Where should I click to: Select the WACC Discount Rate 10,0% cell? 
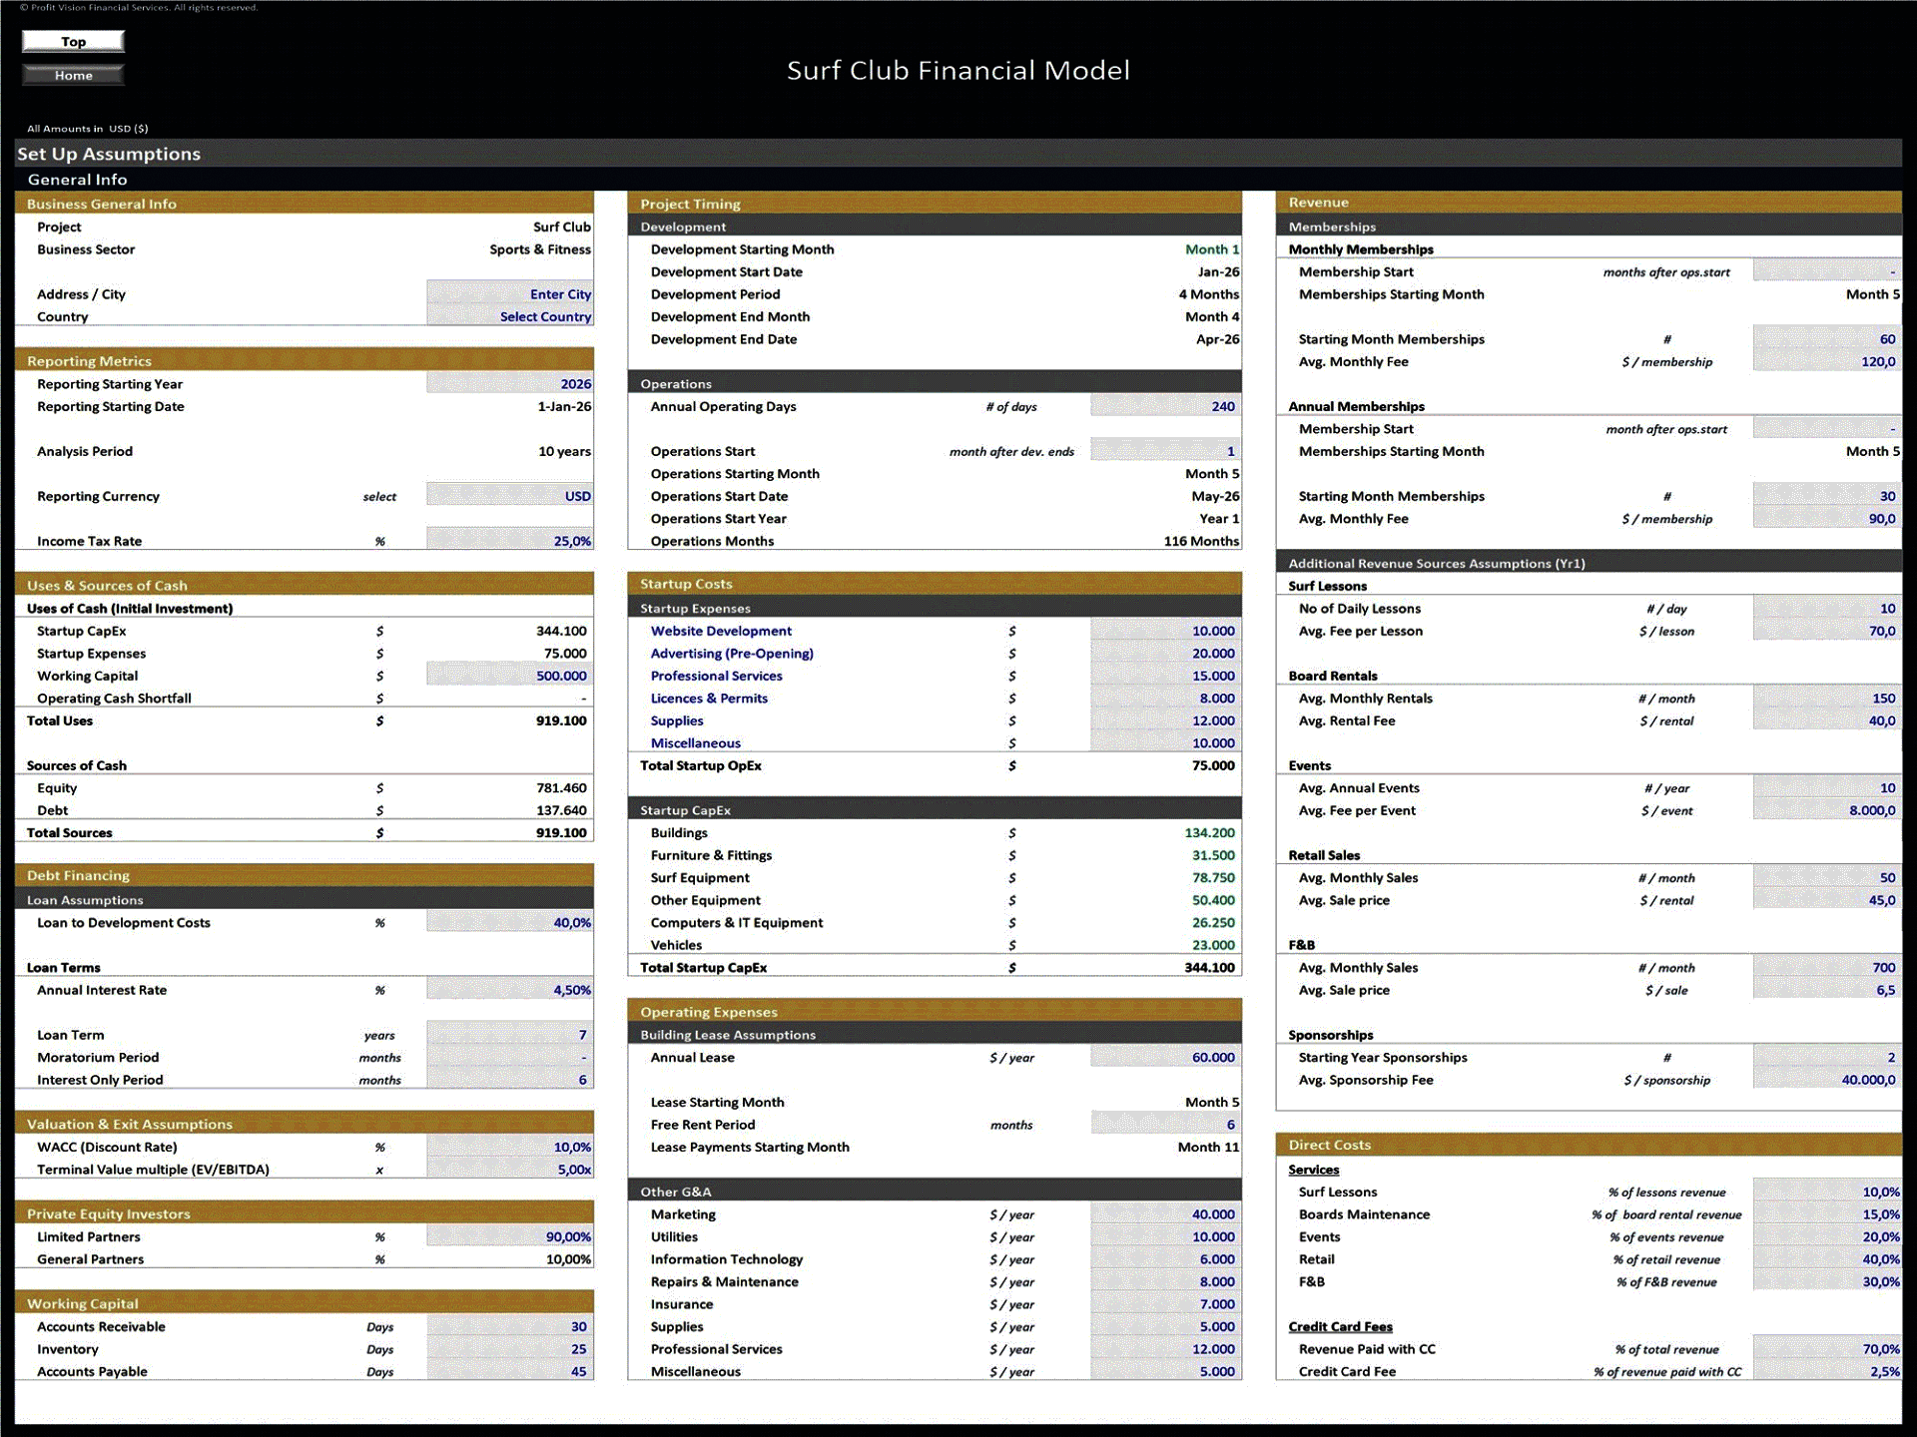[510, 1147]
